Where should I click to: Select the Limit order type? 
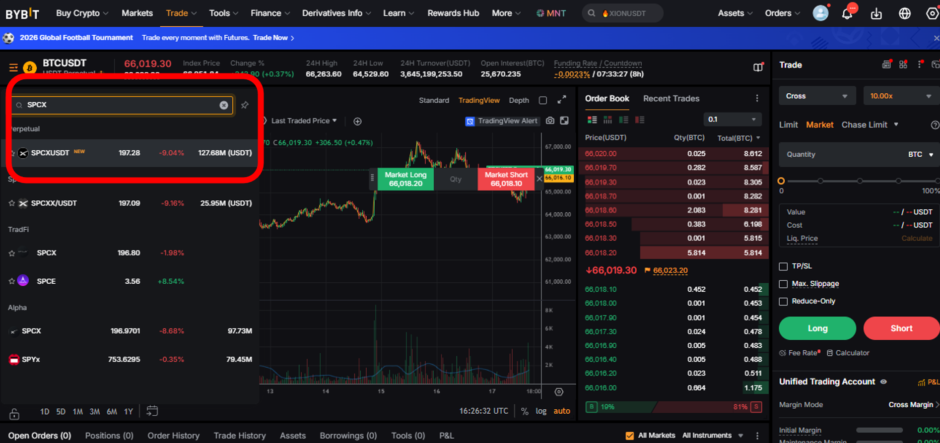click(x=788, y=125)
